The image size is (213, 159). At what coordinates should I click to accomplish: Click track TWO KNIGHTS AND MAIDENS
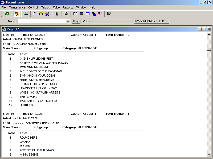tap(39, 101)
